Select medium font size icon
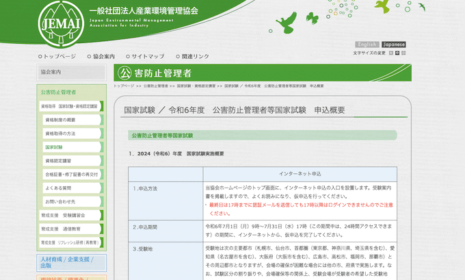This screenshot has width=465, height=280. tap(397, 53)
